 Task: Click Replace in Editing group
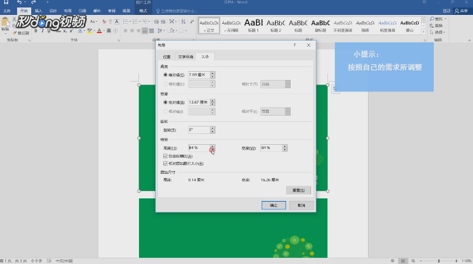click(x=436, y=26)
